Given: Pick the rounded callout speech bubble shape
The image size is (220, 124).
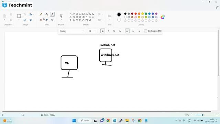Looking at the screenshot, I should pyautogui.click(x=77, y=20).
